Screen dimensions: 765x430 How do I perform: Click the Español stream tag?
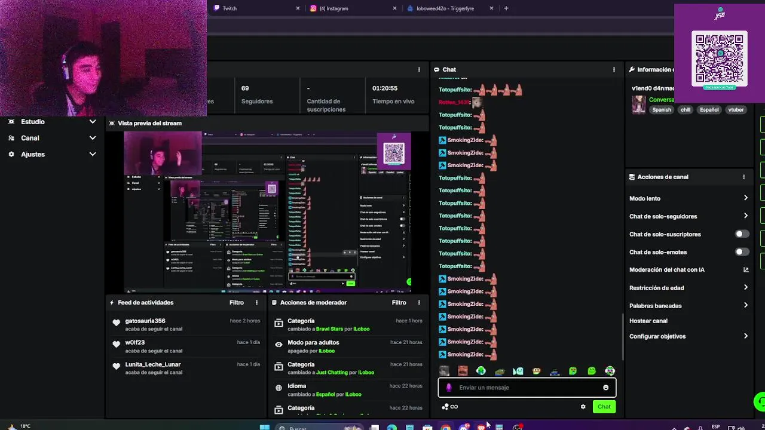click(x=709, y=110)
